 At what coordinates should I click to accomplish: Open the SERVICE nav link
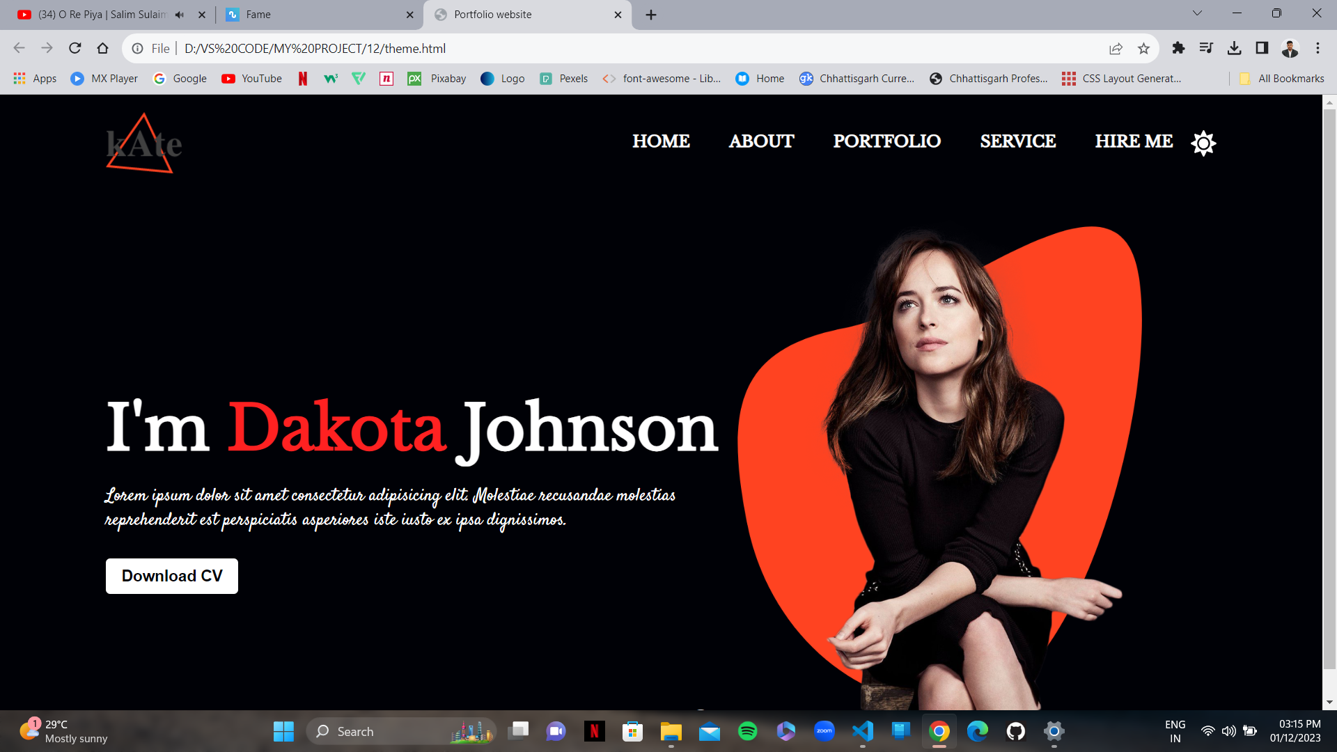(1017, 141)
